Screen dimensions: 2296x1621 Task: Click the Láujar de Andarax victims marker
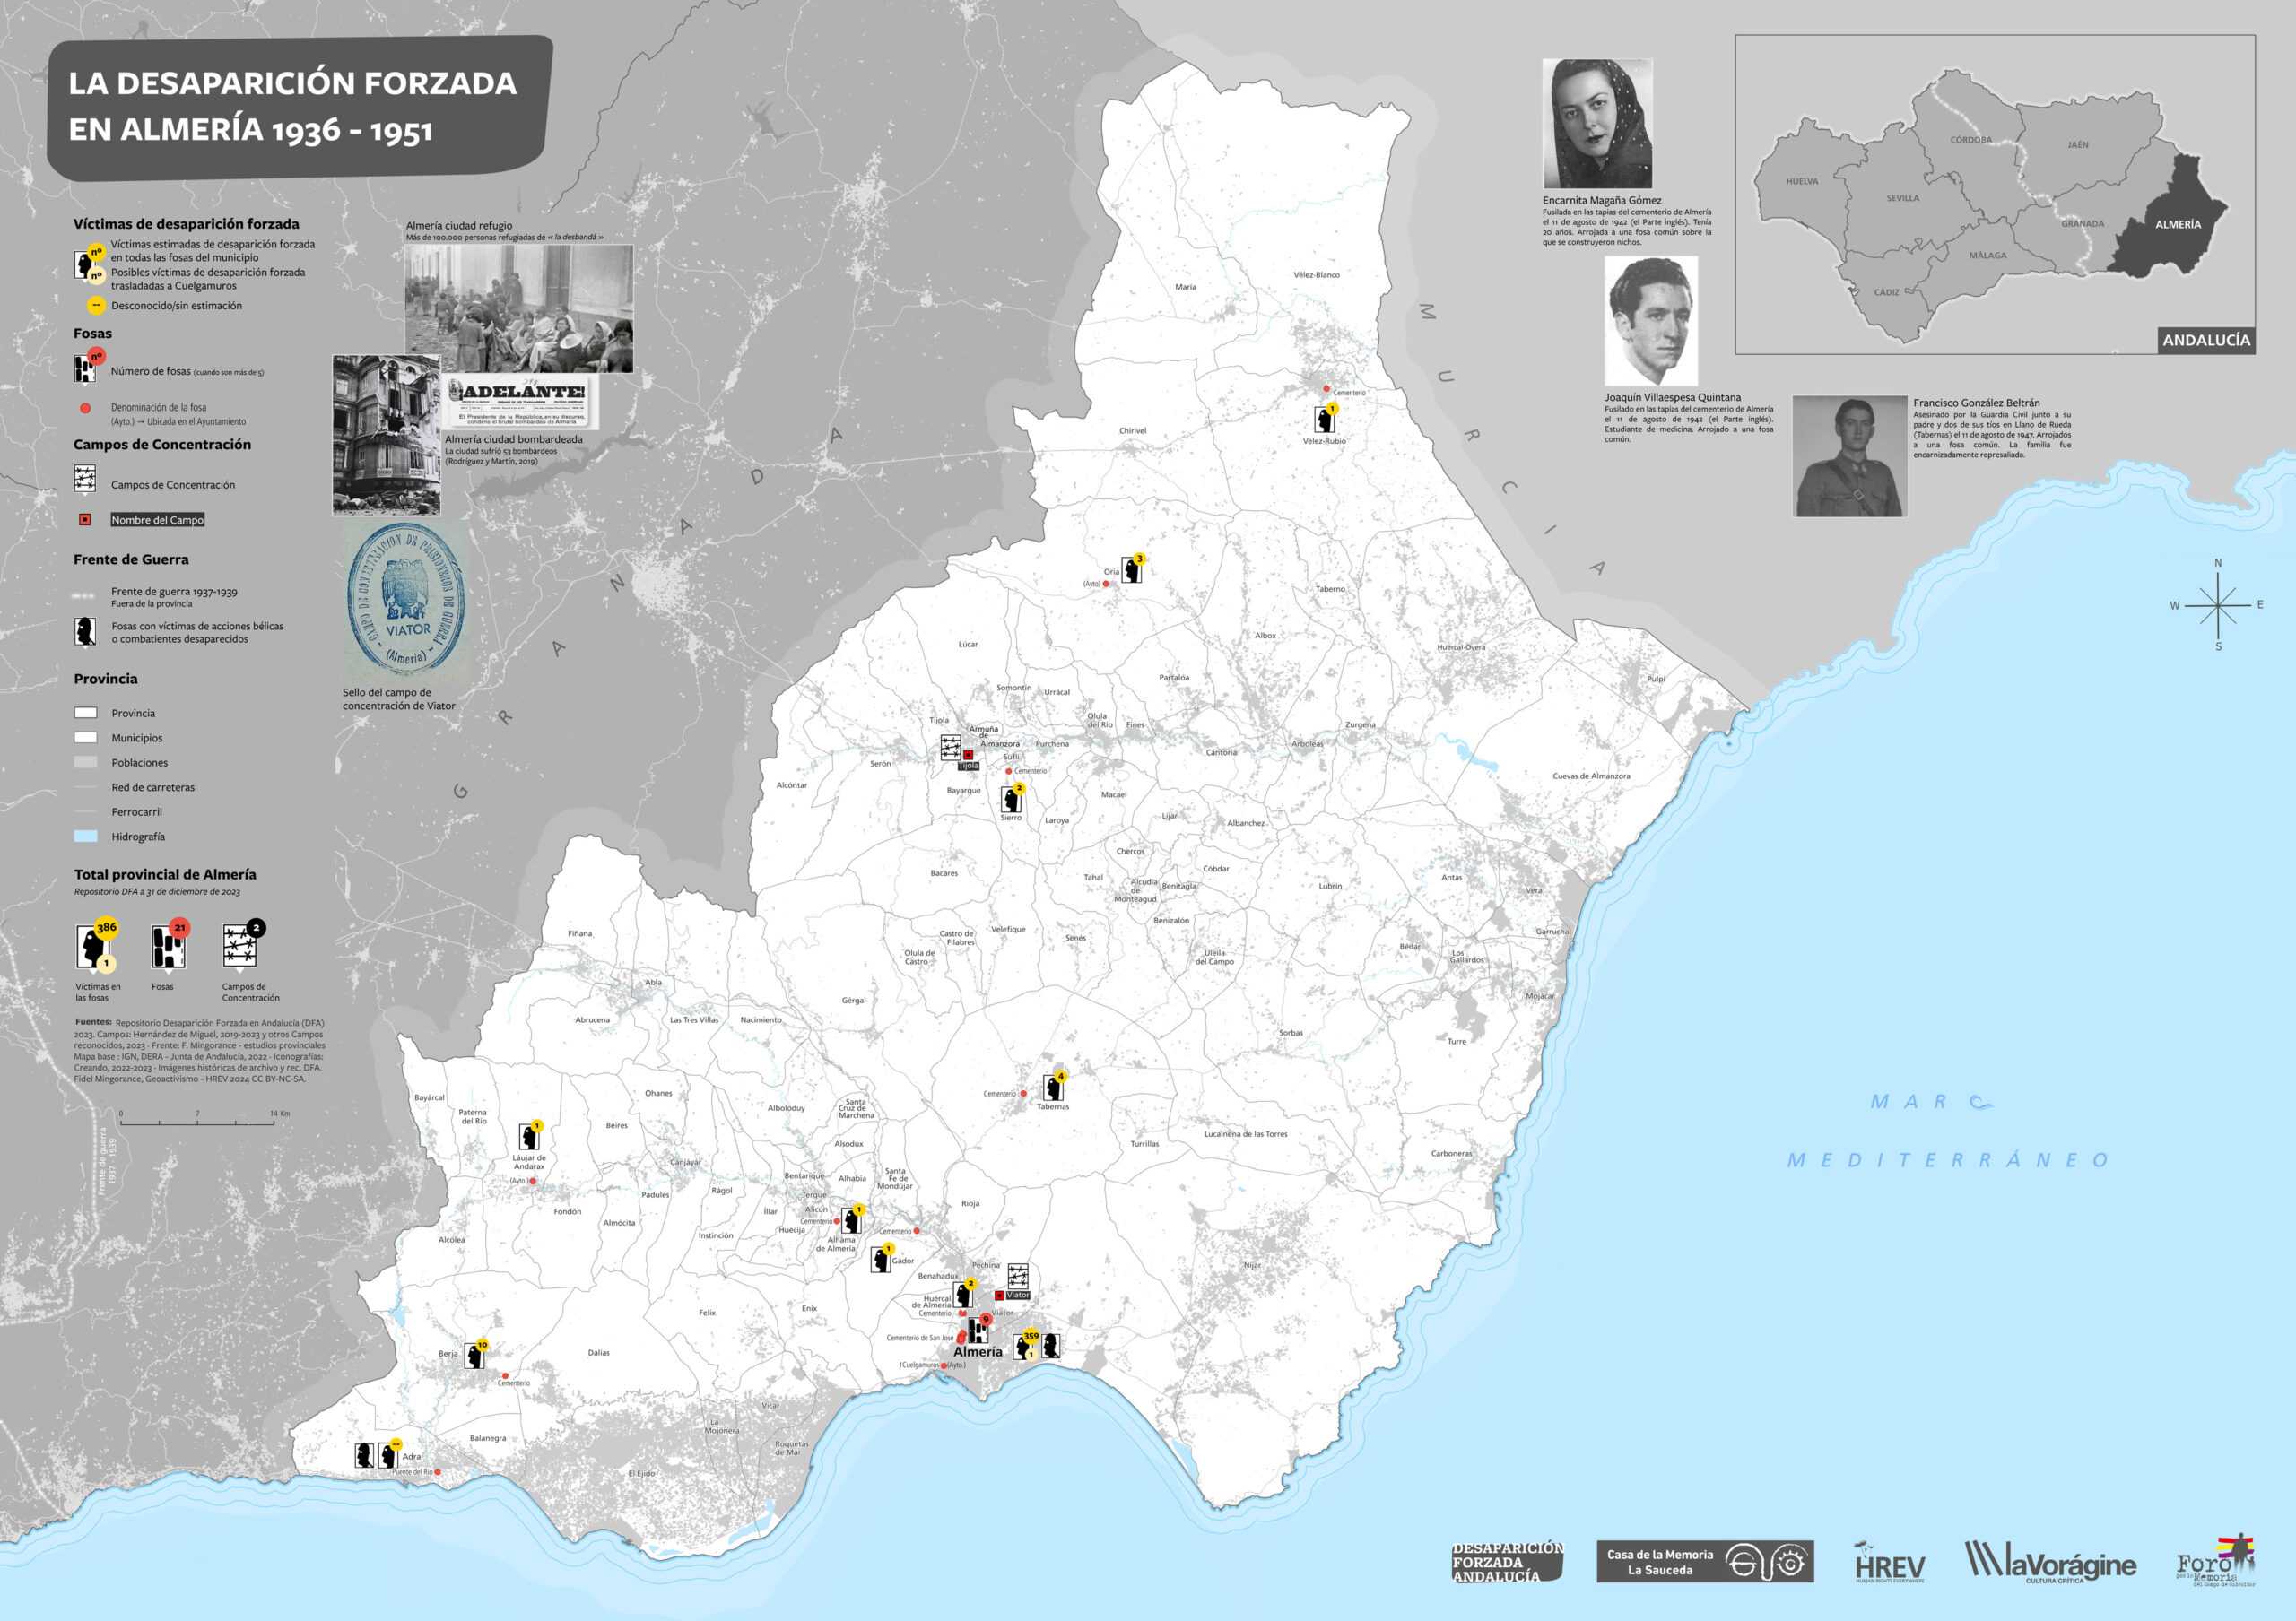(x=529, y=1136)
